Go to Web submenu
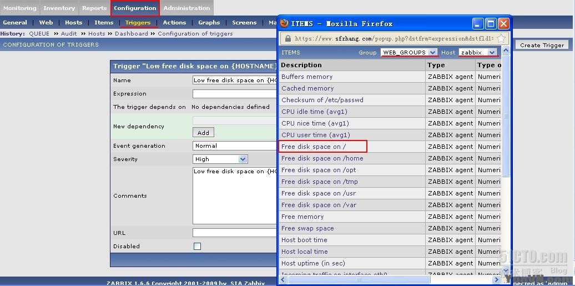The image size is (575, 286). tap(46, 22)
